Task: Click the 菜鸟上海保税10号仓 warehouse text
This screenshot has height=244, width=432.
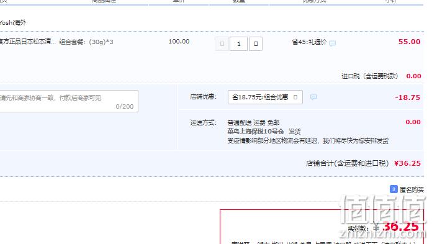Action: 255,131
